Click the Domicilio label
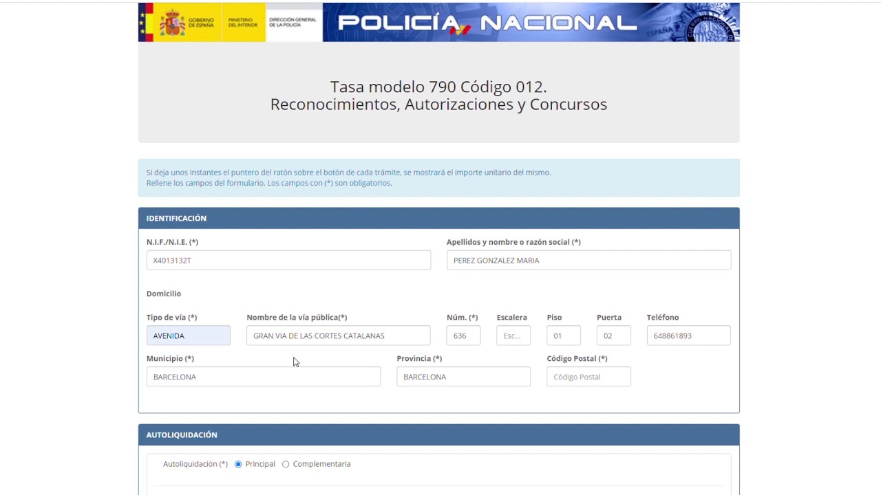 click(164, 294)
